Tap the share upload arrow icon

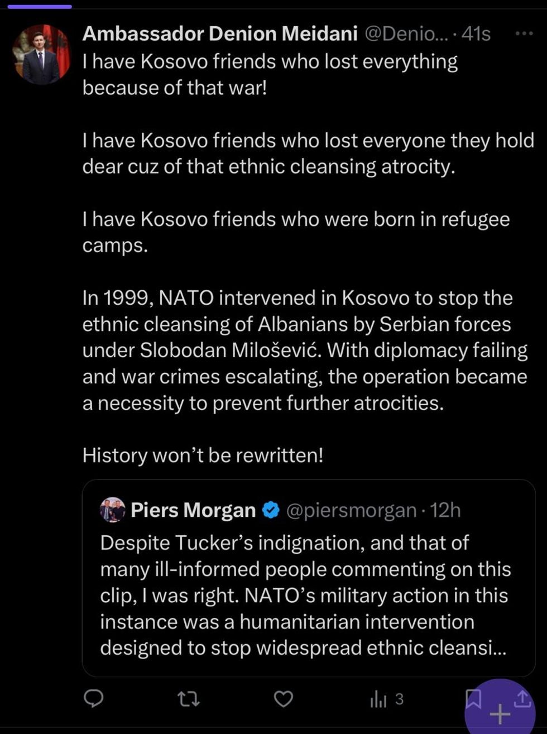tap(522, 696)
